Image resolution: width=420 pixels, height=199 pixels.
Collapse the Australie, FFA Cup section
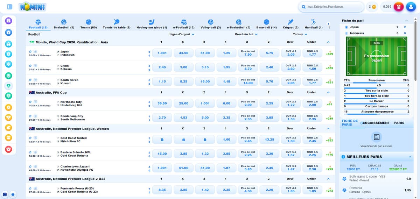(328, 92)
